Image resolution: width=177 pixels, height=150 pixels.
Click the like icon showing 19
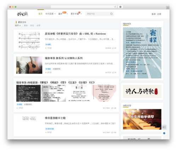click(x=113, y=72)
